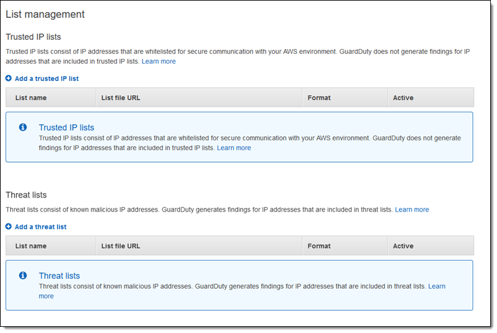
Task: Follow Learn more inside Trusted IP lists info box
Action: 234,148
